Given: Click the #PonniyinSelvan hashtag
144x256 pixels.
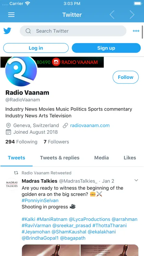Looking at the screenshot, I should point(40,201).
